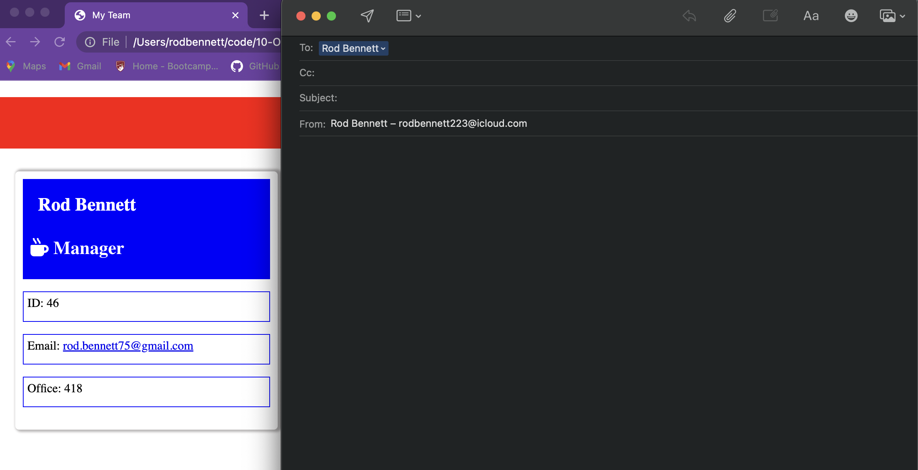918x470 pixels.
Task: Open a new Safari tab
Action: [x=264, y=15]
